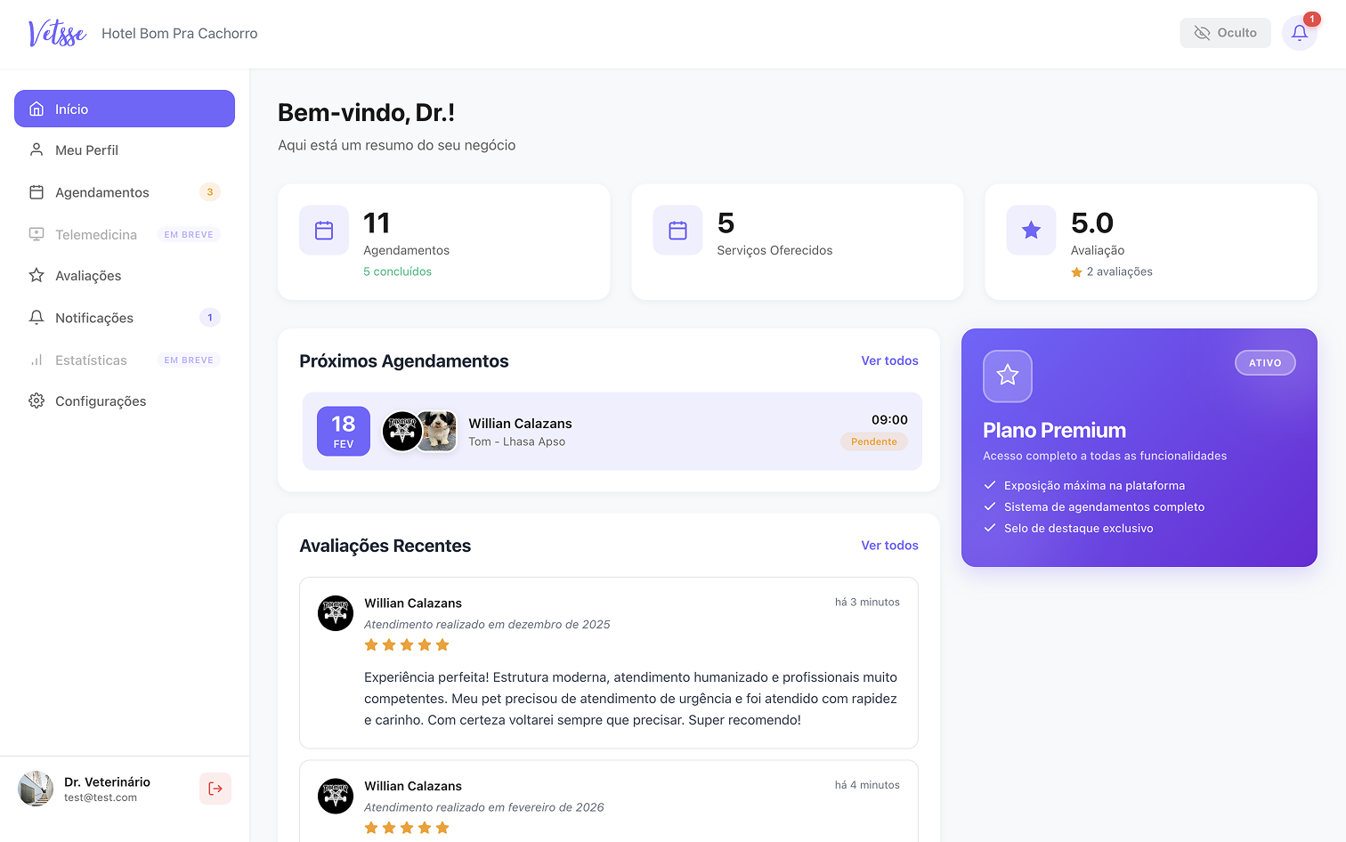Click the five-star rating on Willian's December review
This screenshot has height=842, width=1346.
(406, 644)
